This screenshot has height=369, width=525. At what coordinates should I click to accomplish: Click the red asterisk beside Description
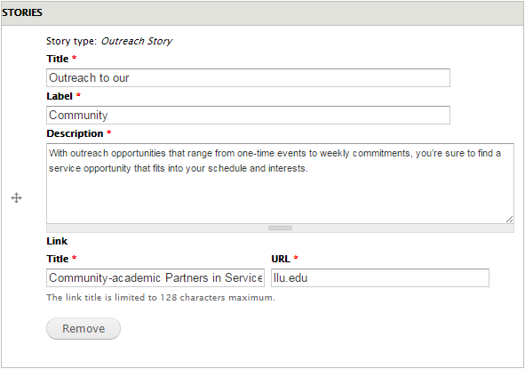108,132
